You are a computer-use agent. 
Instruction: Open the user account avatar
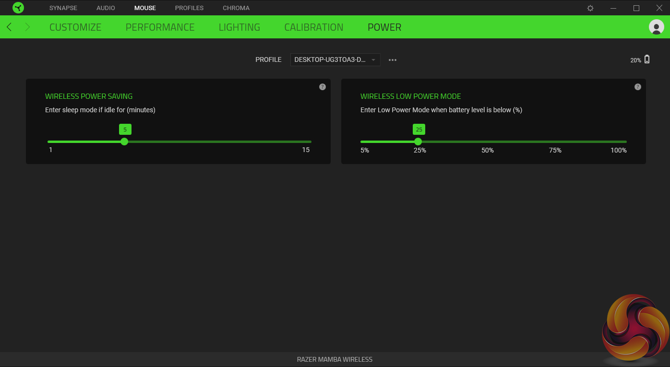coord(656,27)
